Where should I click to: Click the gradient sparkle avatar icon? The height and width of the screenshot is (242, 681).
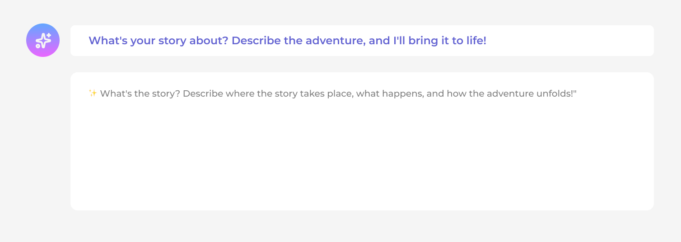tap(43, 40)
